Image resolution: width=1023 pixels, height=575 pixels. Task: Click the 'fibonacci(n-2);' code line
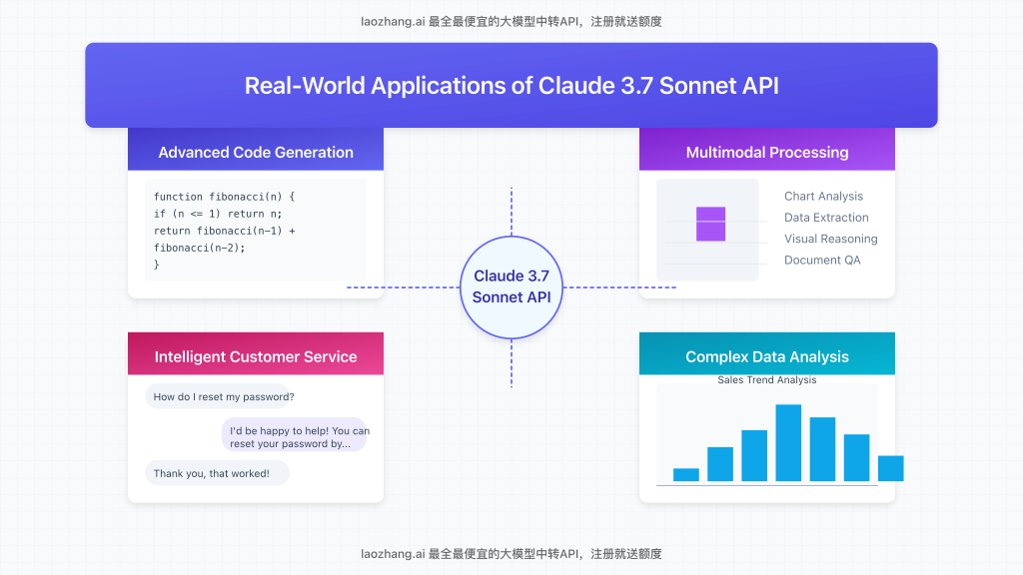(x=200, y=248)
